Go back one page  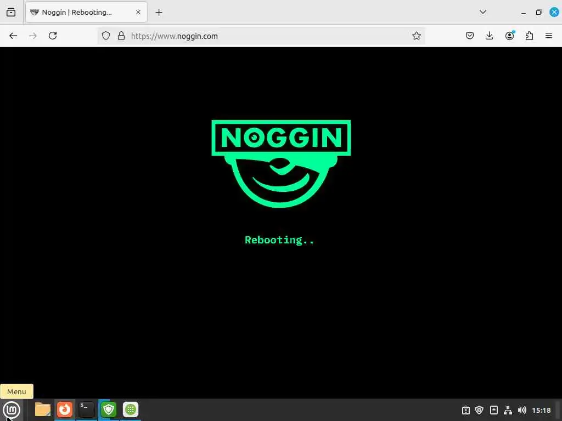click(x=13, y=36)
